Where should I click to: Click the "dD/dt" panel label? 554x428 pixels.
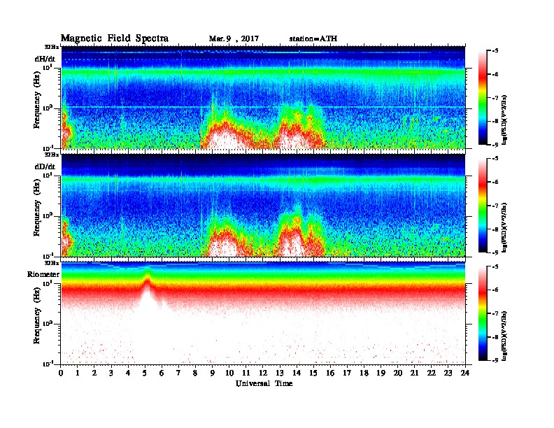click(45, 166)
